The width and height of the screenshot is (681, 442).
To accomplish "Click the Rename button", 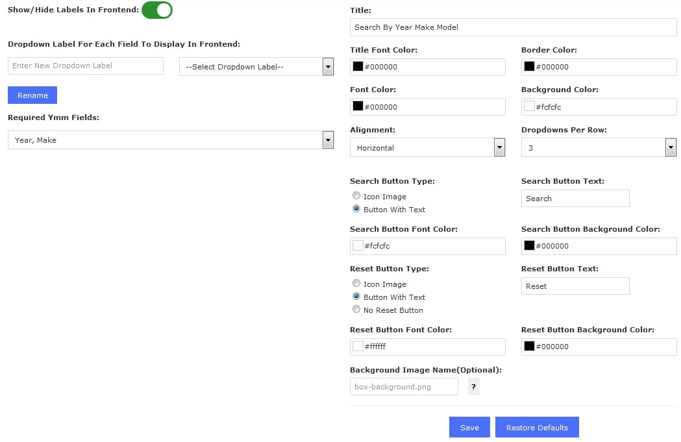I will [x=32, y=95].
